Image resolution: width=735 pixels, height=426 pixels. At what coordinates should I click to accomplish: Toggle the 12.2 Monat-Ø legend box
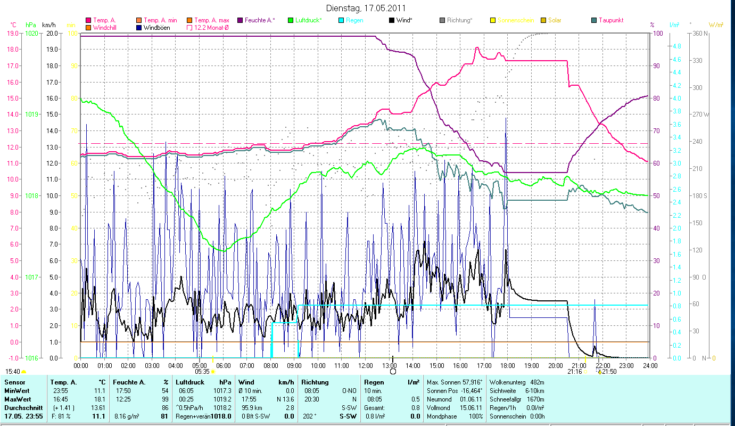[x=189, y=27]
